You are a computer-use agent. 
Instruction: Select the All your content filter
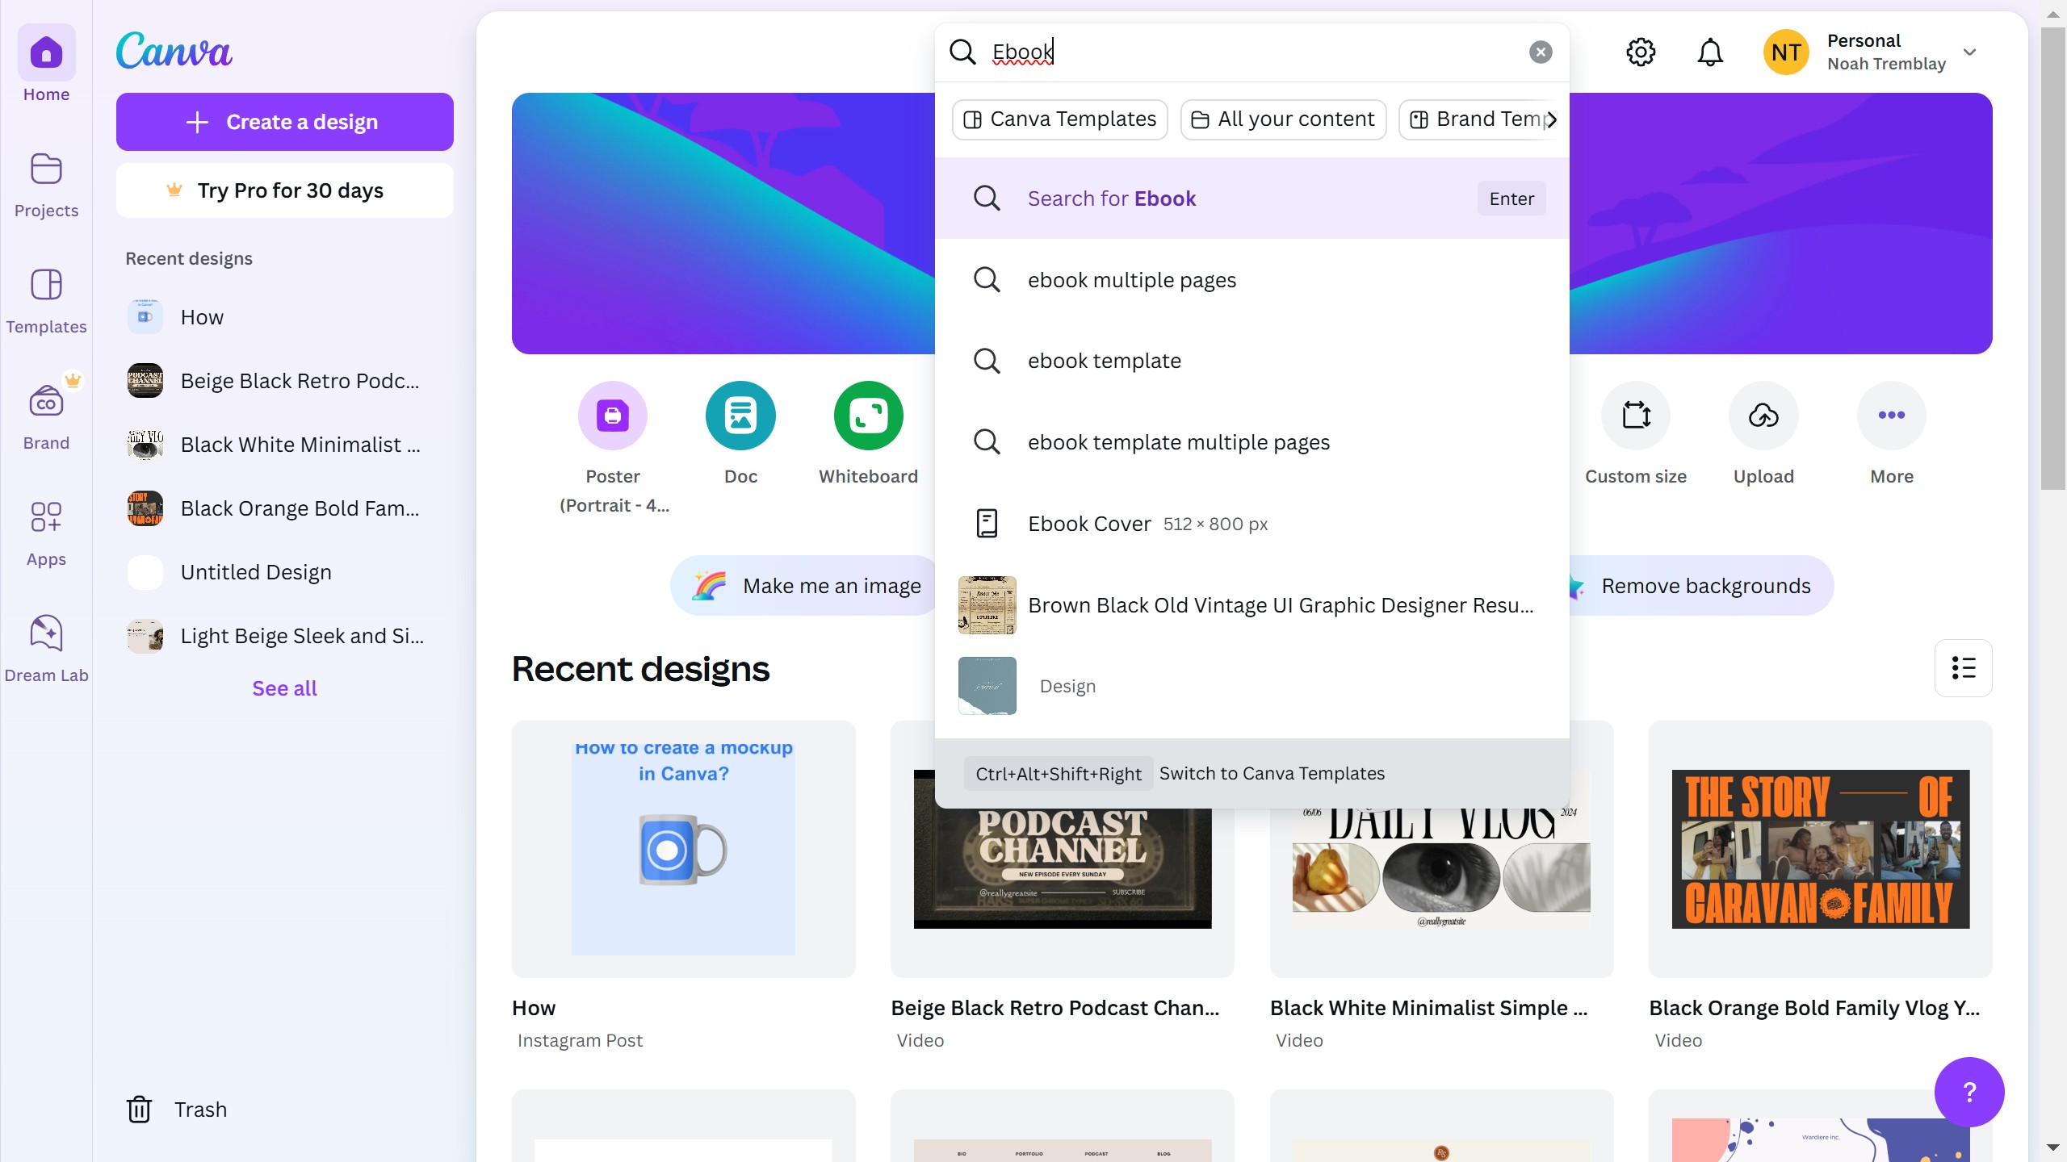[1283, 119]
